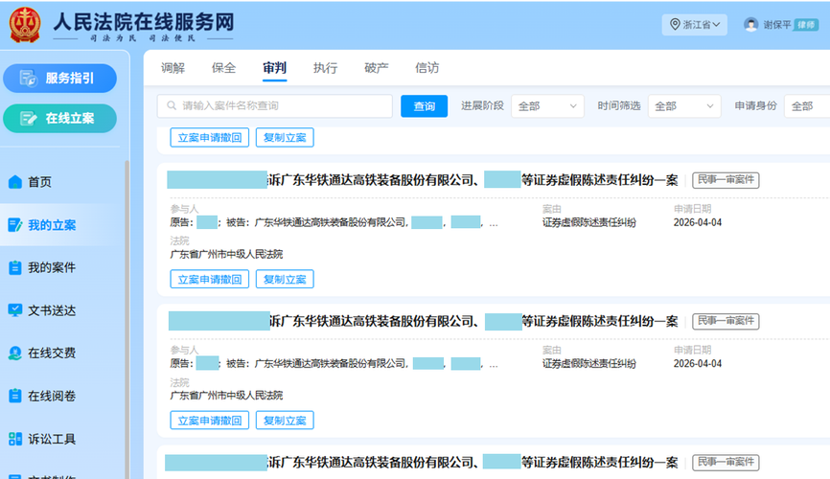Image resolution: width=830 pixels, height=479 pixels.
Task: Open the bottom partially visible case title
Action: point(422,462)
